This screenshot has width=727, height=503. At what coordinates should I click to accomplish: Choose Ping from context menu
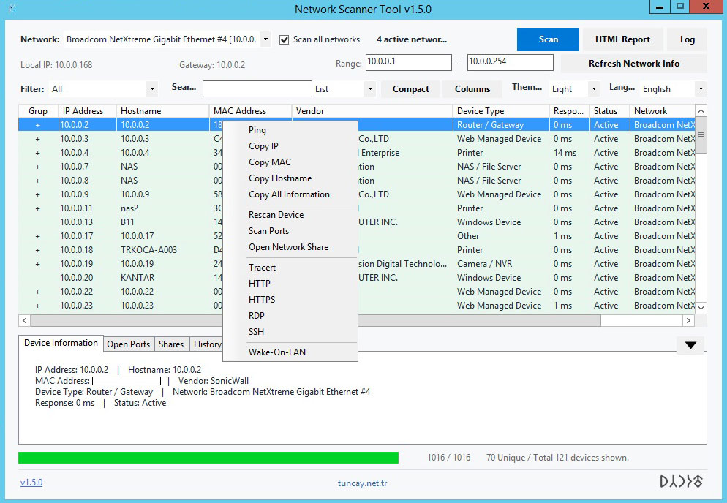coord(290,130)
